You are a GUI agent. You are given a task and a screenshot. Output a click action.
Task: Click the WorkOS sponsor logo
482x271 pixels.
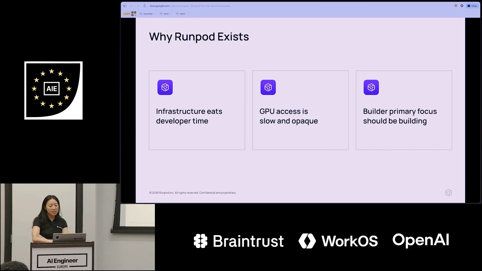(338, 241)
